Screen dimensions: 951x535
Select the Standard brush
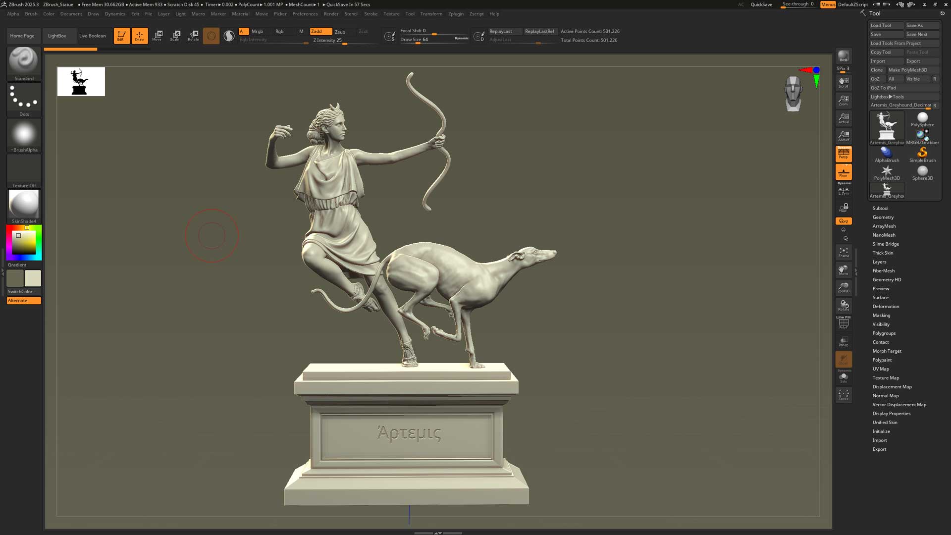coord(23,63)
